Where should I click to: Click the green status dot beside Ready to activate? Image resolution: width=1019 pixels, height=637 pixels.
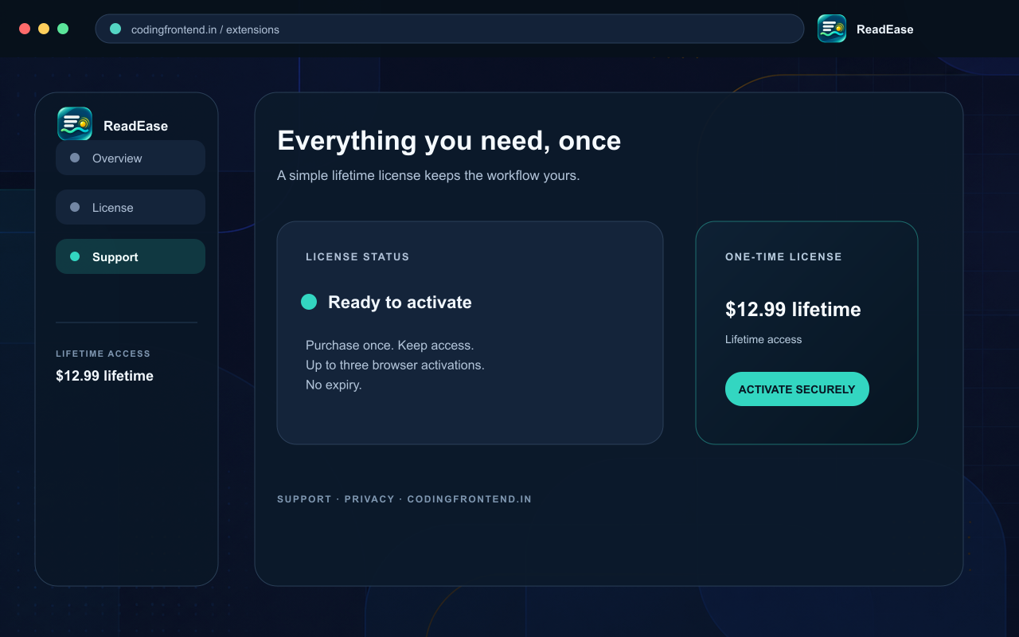[x=309, y=302]
